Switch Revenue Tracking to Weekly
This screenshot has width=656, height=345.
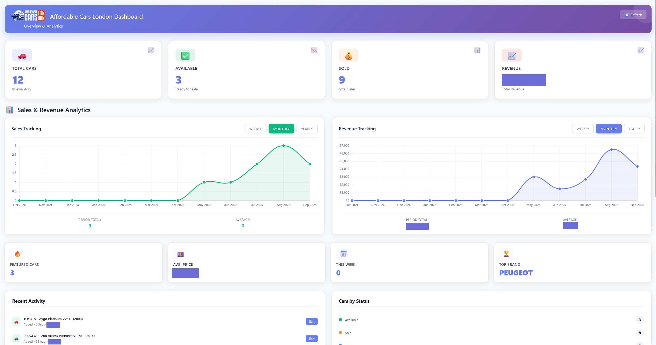(583, 129)
